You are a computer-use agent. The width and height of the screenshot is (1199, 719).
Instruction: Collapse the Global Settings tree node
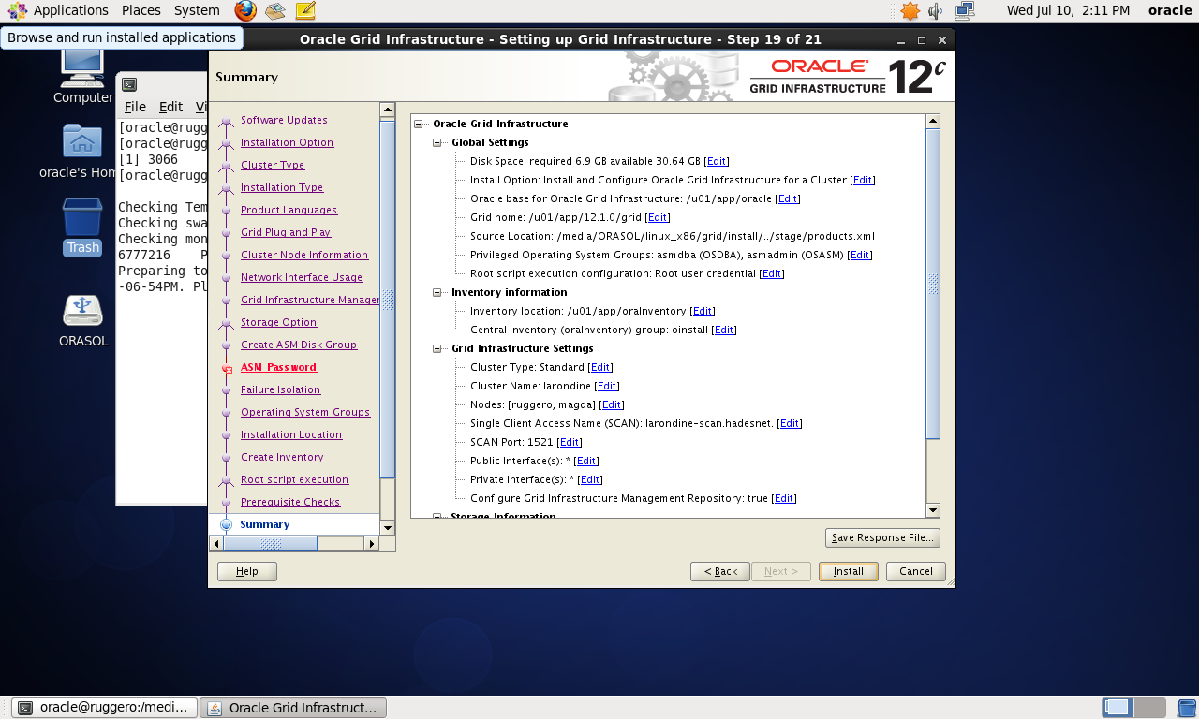click(x=437, y=142)
